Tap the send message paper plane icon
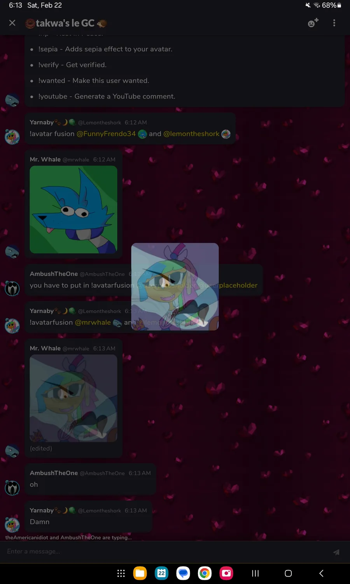This screenshot has height=584, width=350. coord(336,552)
